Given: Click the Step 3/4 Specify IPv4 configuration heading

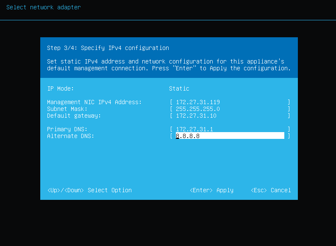Looking at the screenshot, I should 108,48.
